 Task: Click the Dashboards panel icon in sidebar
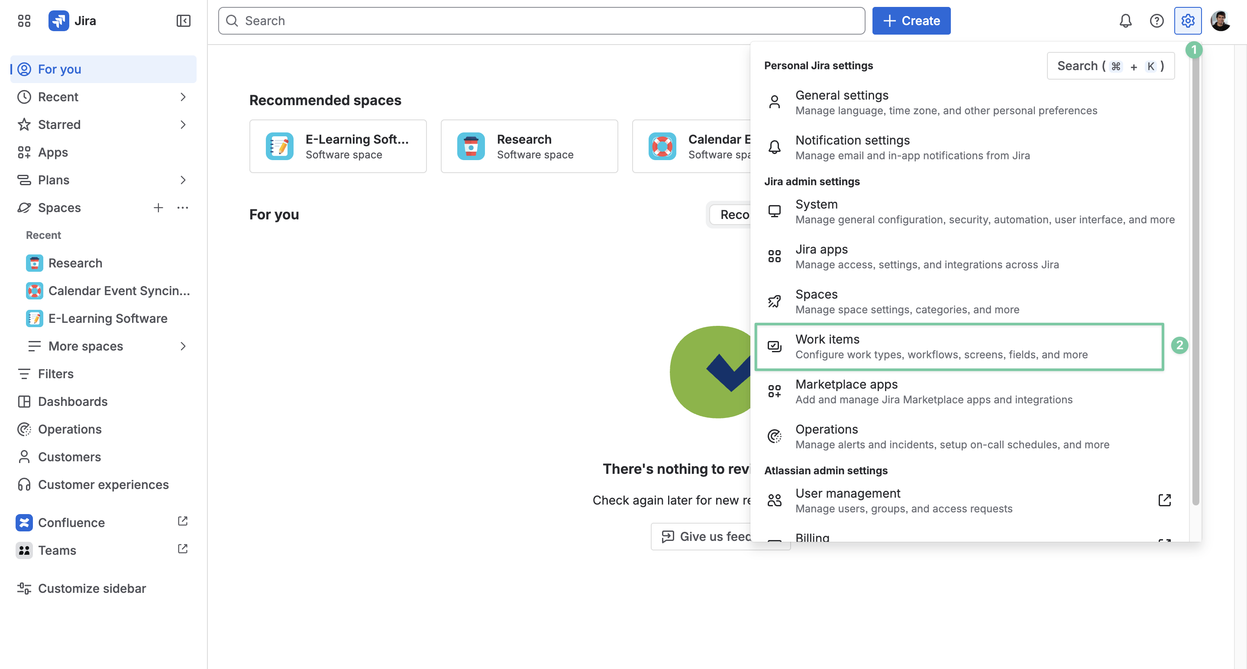click(x=24, y=402)
